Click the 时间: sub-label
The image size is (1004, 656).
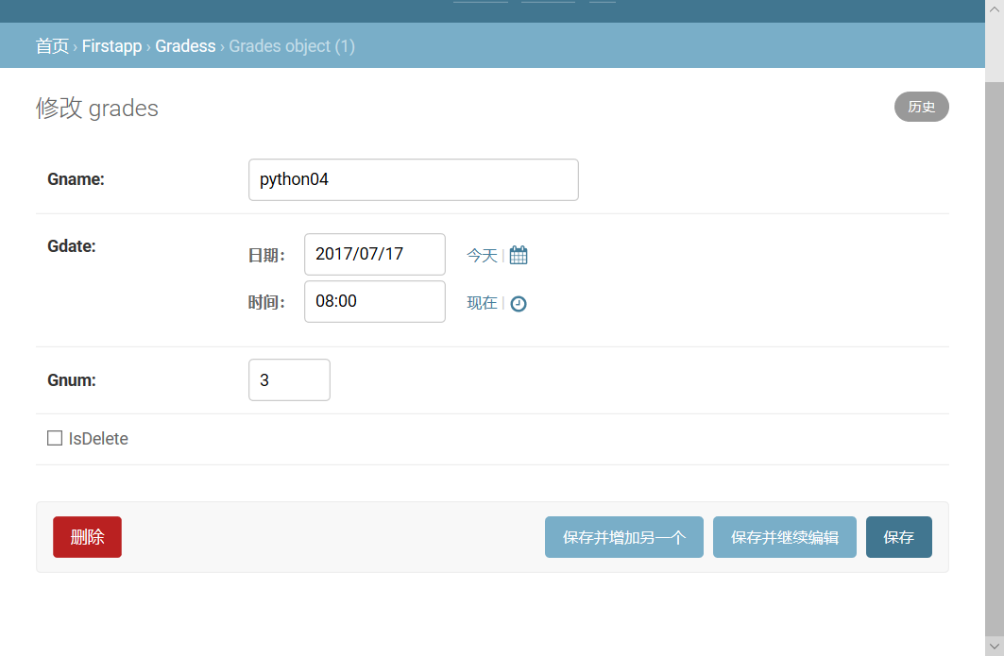(266, 302)
